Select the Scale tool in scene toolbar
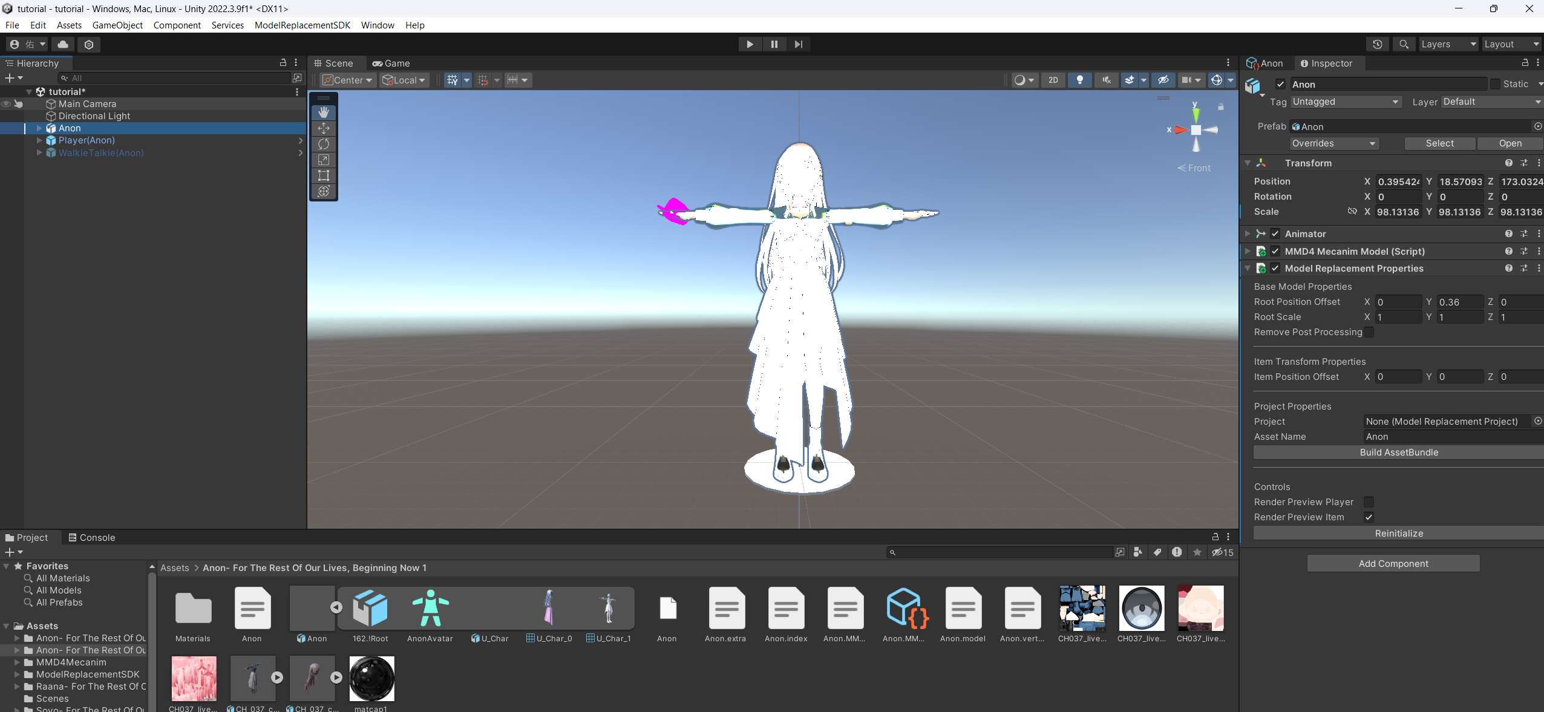This screenshot has width=1544, height=712. pos(324,160)
